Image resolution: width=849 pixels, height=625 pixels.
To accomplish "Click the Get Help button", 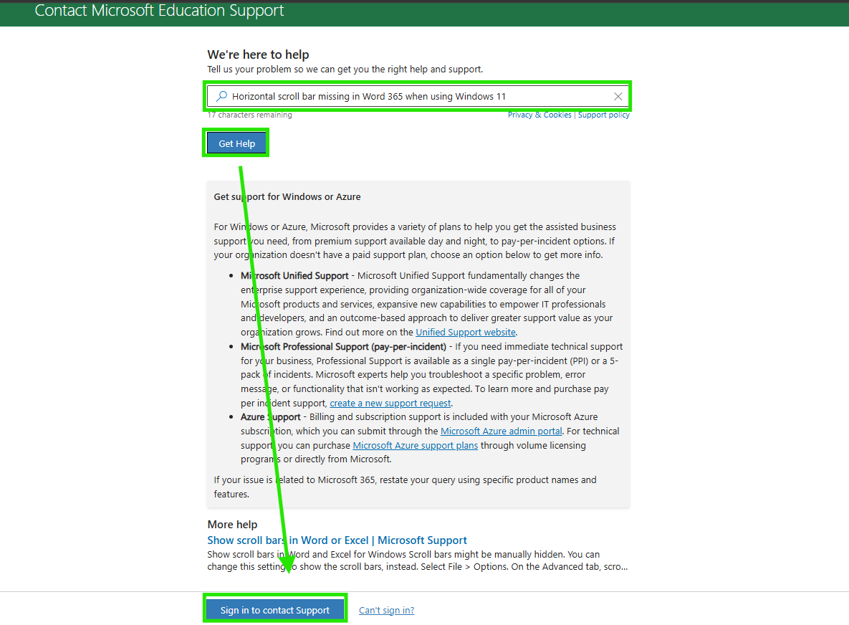I will pyautogui.click(x=236, y=143).
